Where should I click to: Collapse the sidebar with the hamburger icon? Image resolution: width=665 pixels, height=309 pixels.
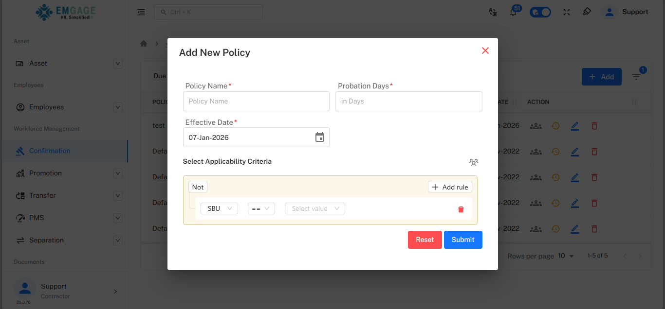click(141, 12)
